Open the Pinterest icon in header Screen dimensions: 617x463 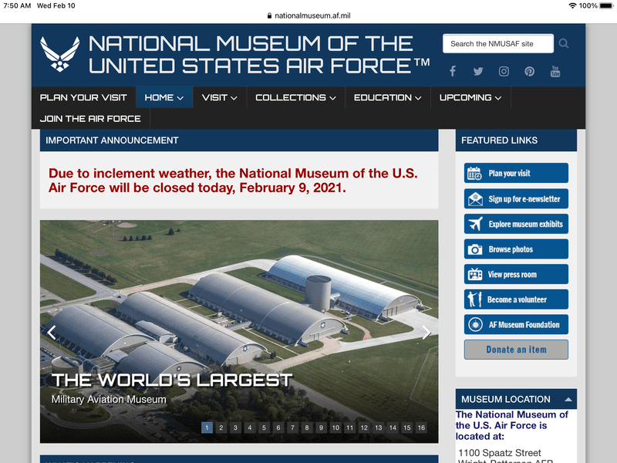[x=529, y=71]
